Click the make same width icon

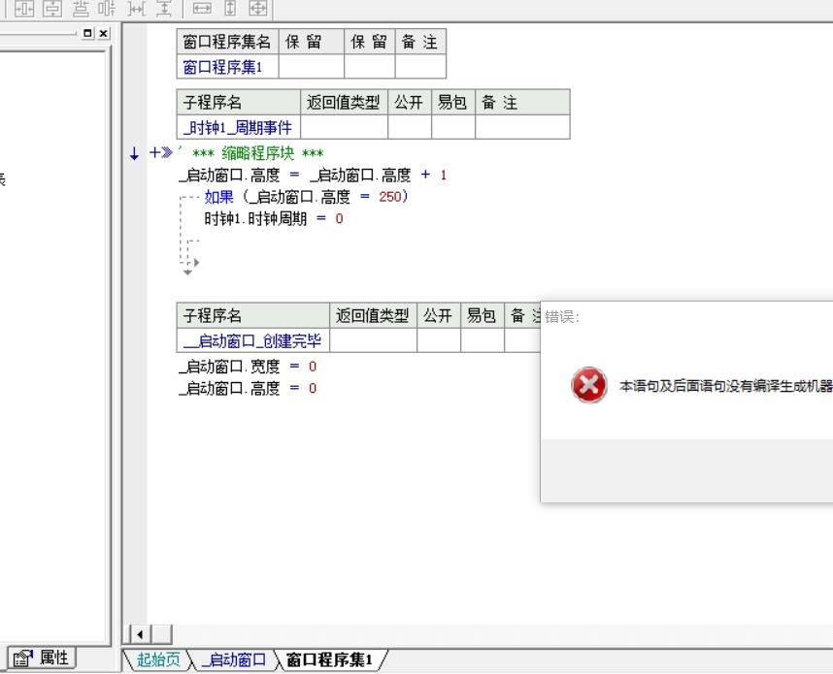coord(202,8)
